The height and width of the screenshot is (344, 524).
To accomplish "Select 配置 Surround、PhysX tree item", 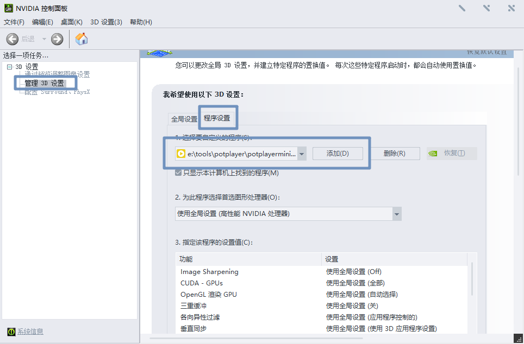I will click(x=57, y=92).
